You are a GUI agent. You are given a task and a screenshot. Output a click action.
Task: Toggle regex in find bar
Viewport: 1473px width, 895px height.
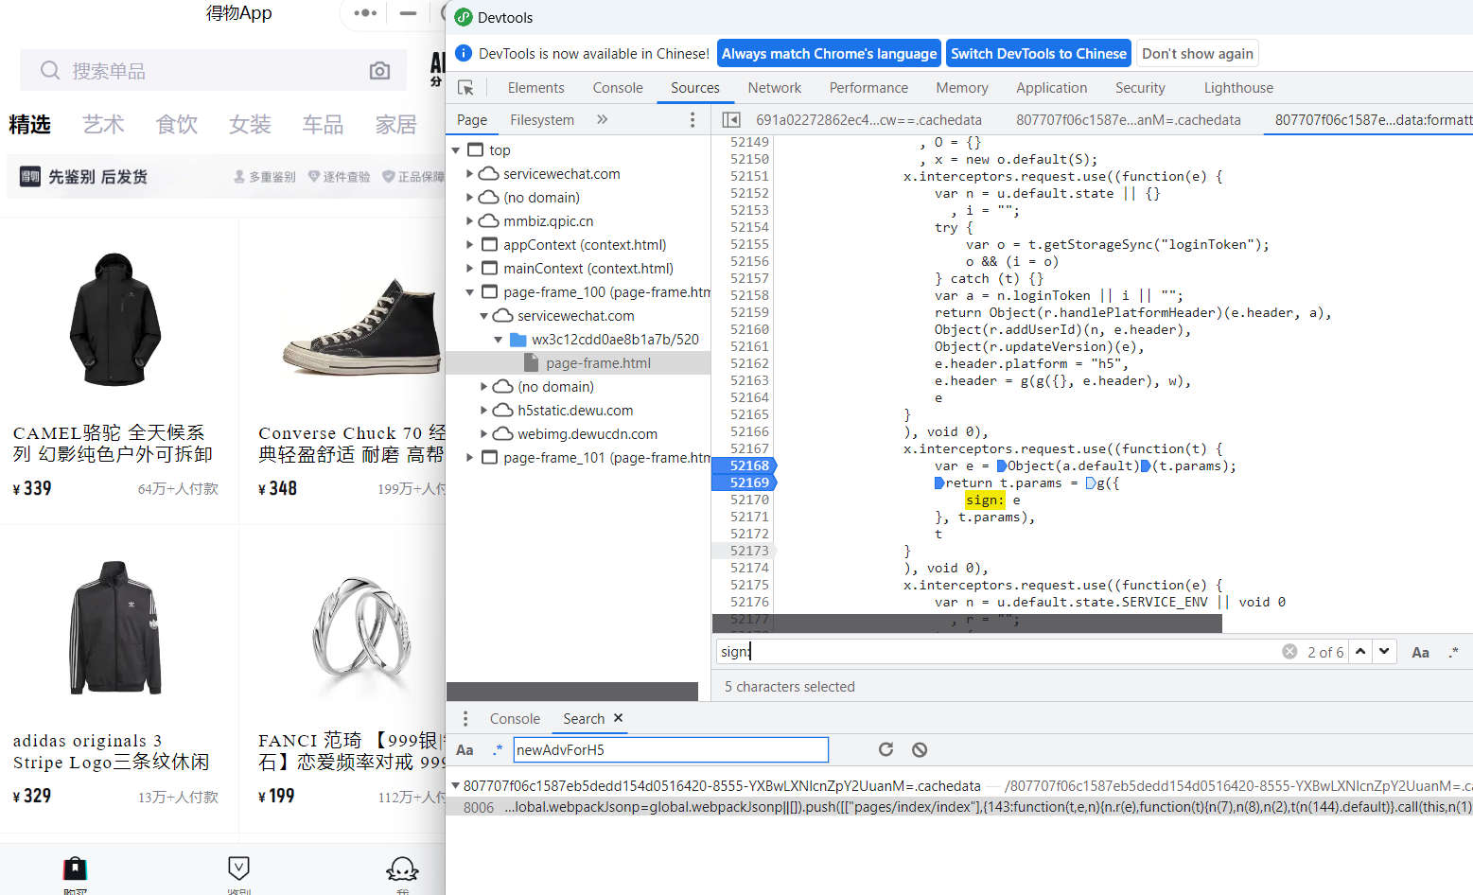pyautogui.click(x=1454, y=652)
